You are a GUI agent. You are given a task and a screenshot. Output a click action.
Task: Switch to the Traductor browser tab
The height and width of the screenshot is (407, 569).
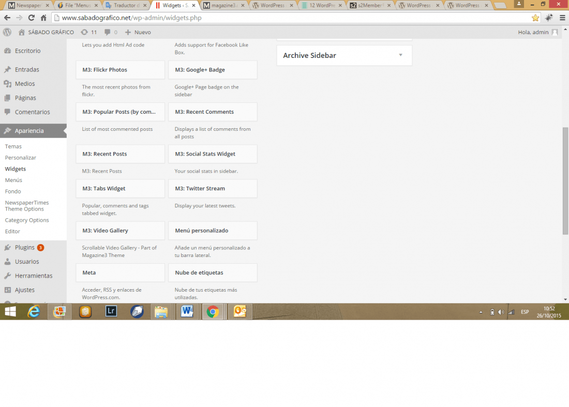click(x=126, y=6)
